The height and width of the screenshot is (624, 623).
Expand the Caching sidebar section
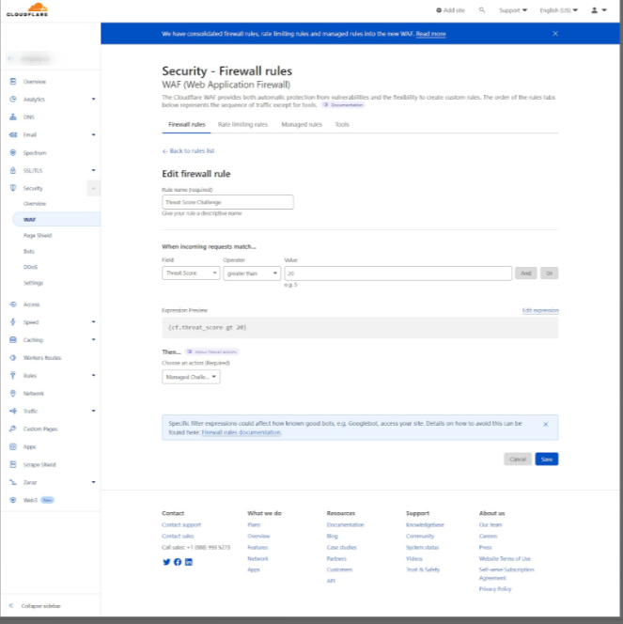click(93, 340)
